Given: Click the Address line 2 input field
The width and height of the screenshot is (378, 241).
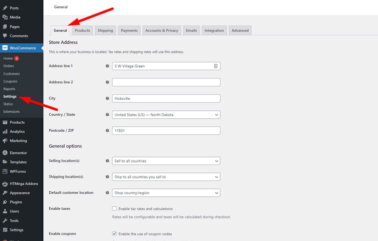Looking at the screenshot, I should (166, 82).
